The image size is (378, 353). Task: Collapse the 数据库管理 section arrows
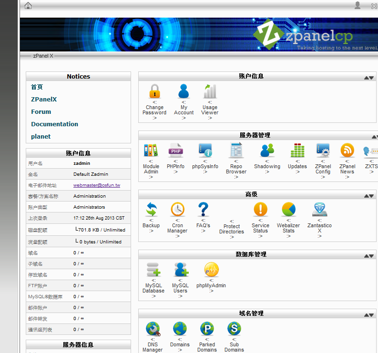[x=369, y=256]
